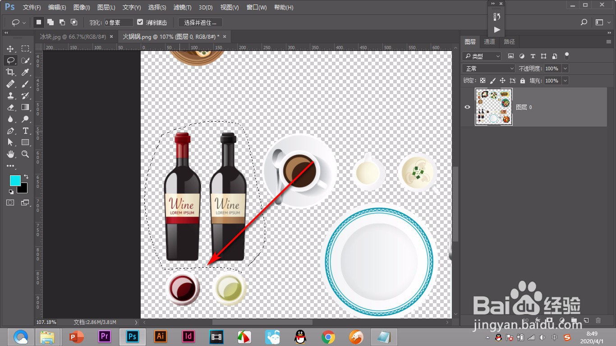
Task: Switch to the 路径 tab
Action: (x=509, y=41)
